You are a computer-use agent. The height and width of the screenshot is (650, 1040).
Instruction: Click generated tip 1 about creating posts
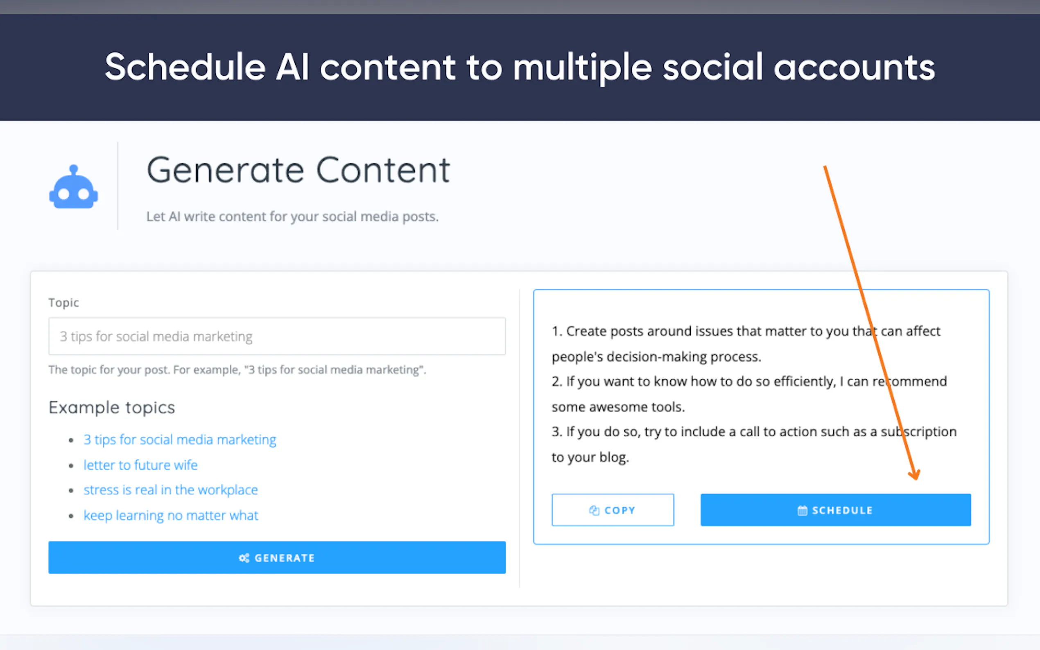[746, 343]
